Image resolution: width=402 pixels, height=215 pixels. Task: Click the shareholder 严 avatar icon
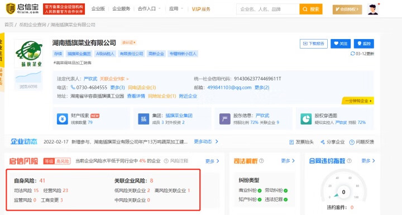(x=225, y=119)
